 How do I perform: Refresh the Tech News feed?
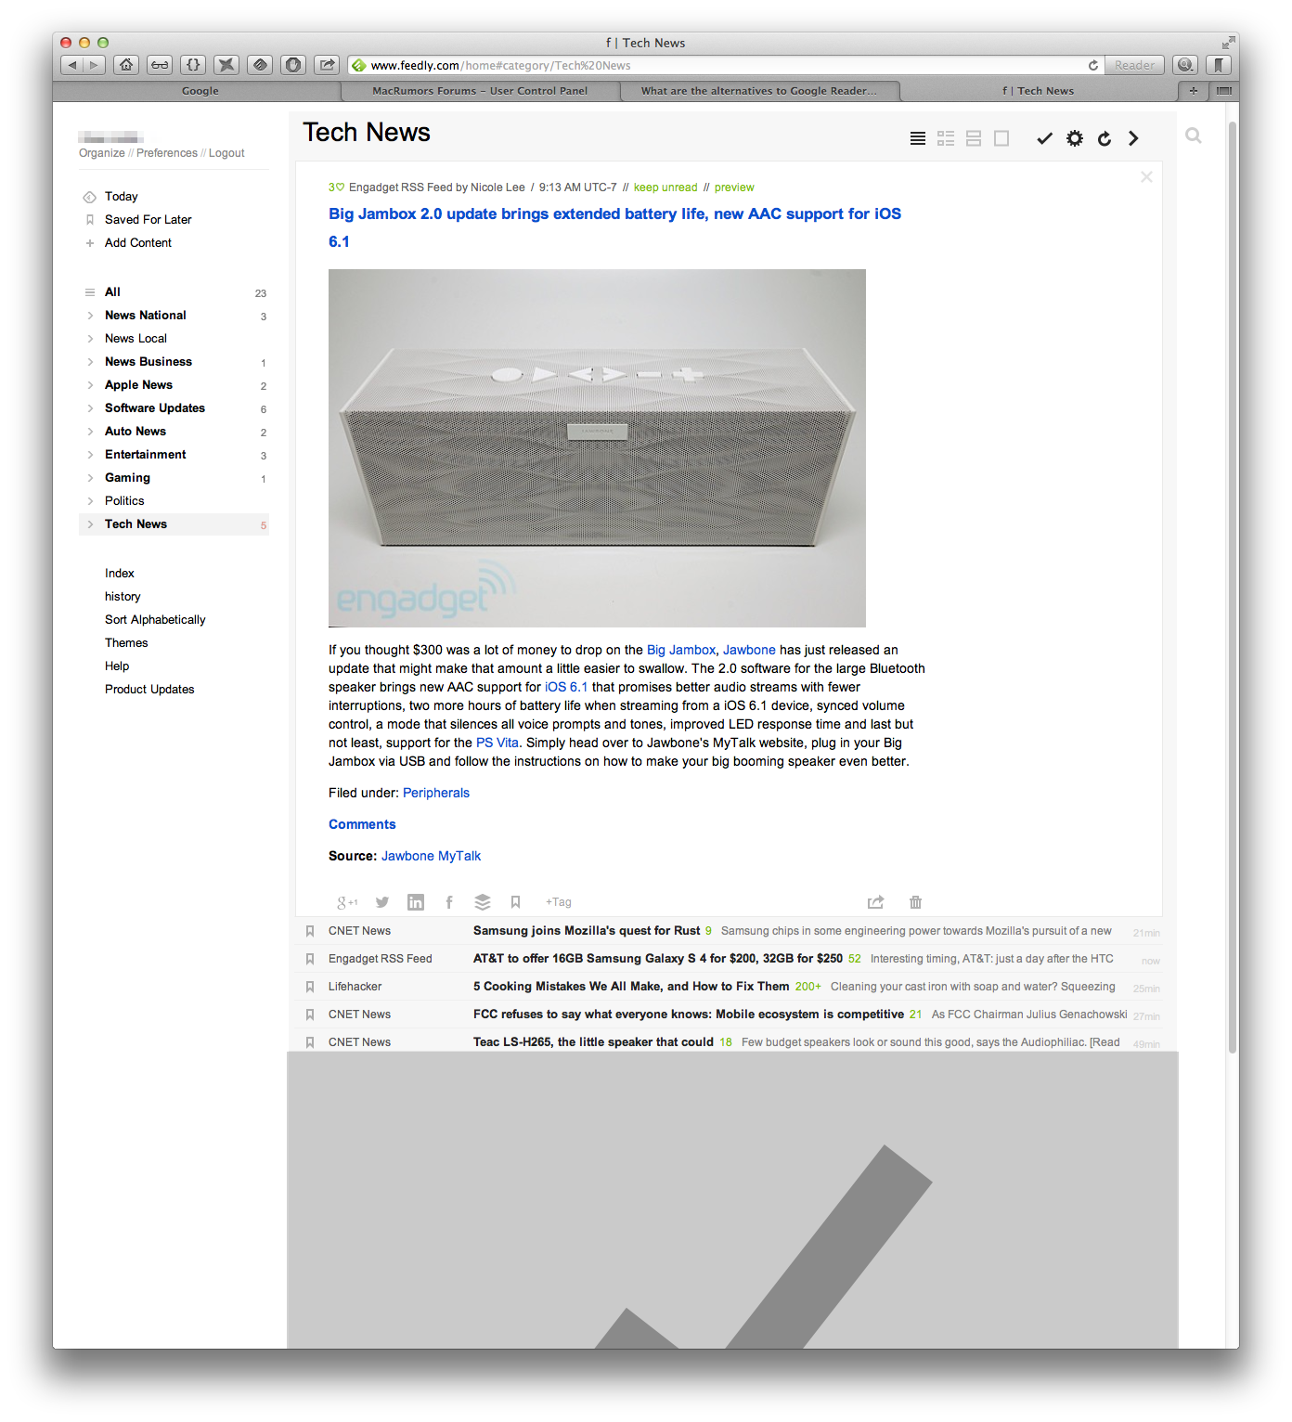point(1105,138)
